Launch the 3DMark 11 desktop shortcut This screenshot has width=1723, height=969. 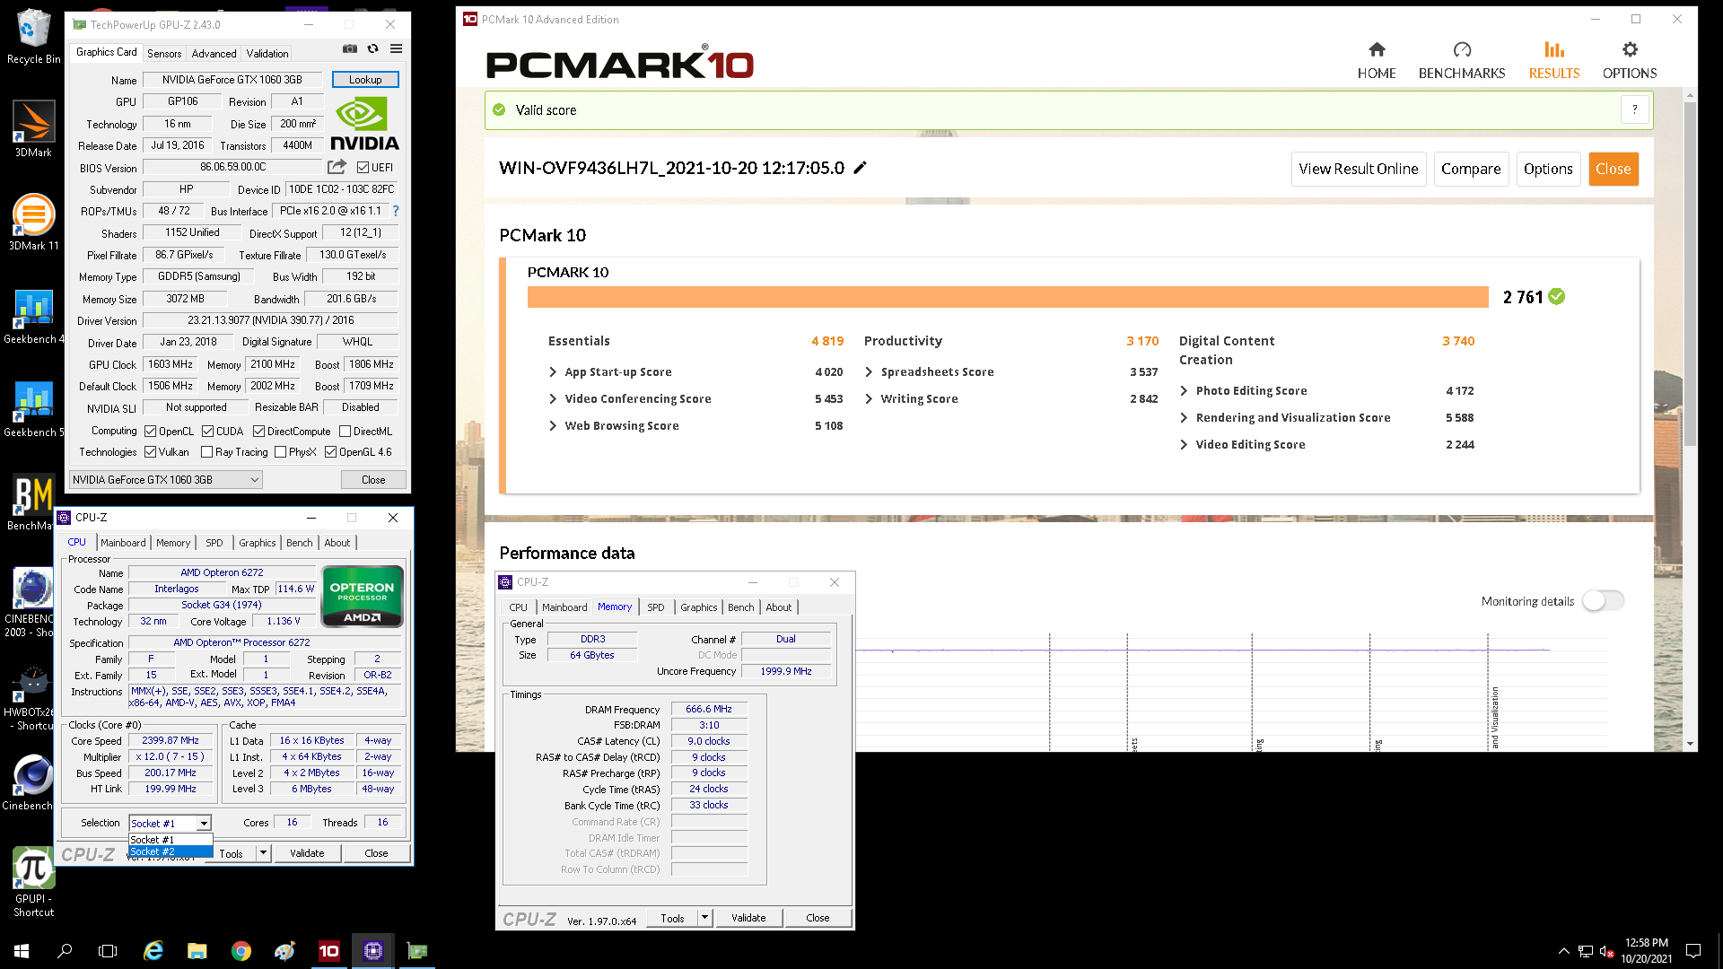click(33, 222)
